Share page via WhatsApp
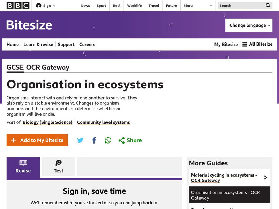This screenshot has height=209, width=279. click(x=108, y=140)
